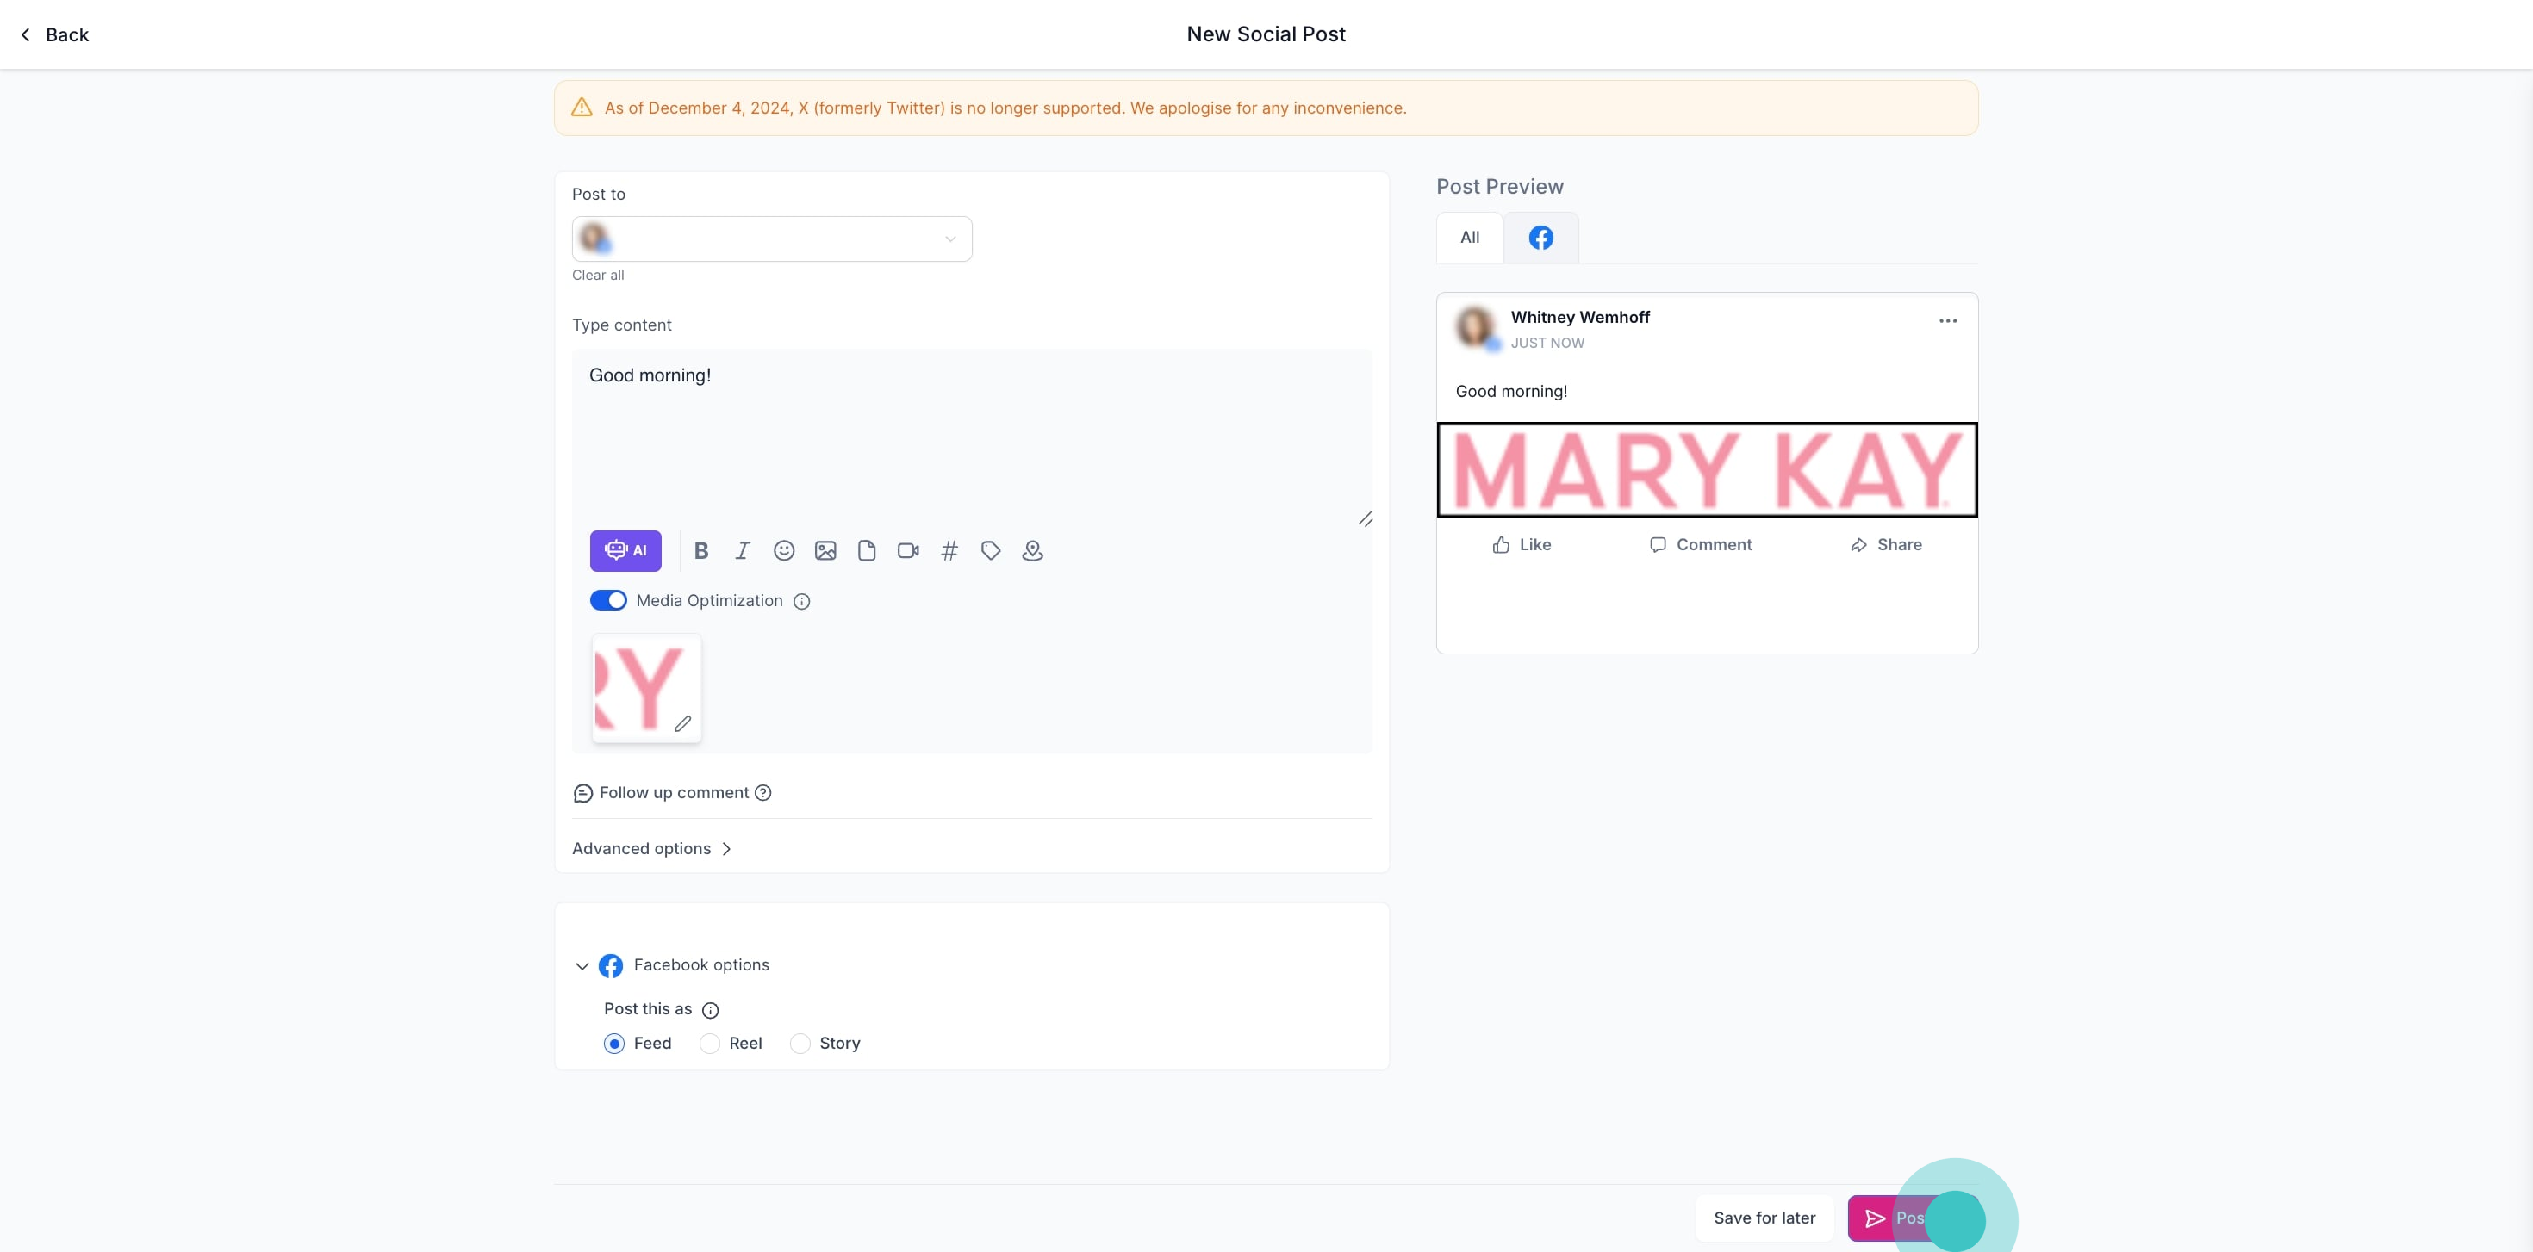This screenshot has height=1252, width=2533.
Task: Edit the uploaded Mary Kay image thumbnail
Action: point(682,723)
